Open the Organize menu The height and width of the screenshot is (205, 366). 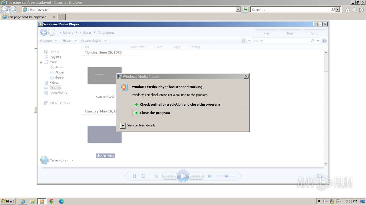(x=48, y=41)
